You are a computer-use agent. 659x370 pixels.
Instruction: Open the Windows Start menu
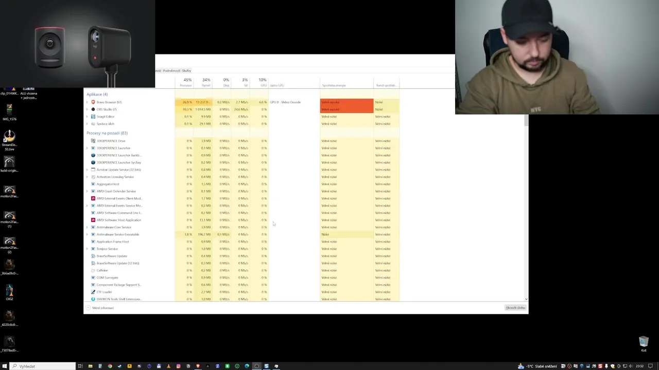tap(5, 366)
